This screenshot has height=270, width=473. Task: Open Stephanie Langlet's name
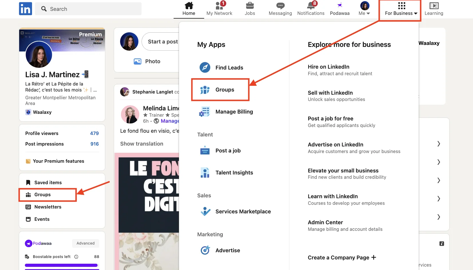(153, 92)
